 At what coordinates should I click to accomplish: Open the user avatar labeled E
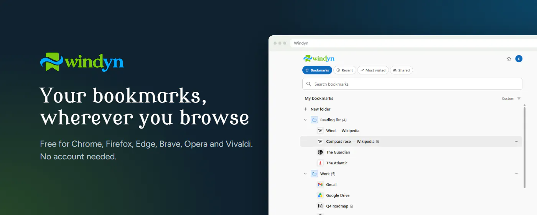[519, 59]
